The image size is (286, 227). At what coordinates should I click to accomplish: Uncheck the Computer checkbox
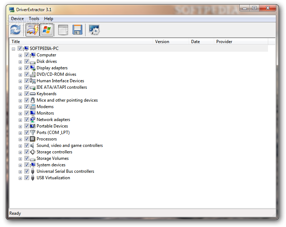[27, 55]
